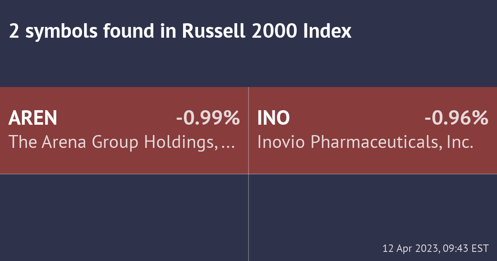Click the heading '2 symbols found in Russell 2000 Index'
Screen dimensions: 497x261
pyautogui.click(x=180, y=31)
